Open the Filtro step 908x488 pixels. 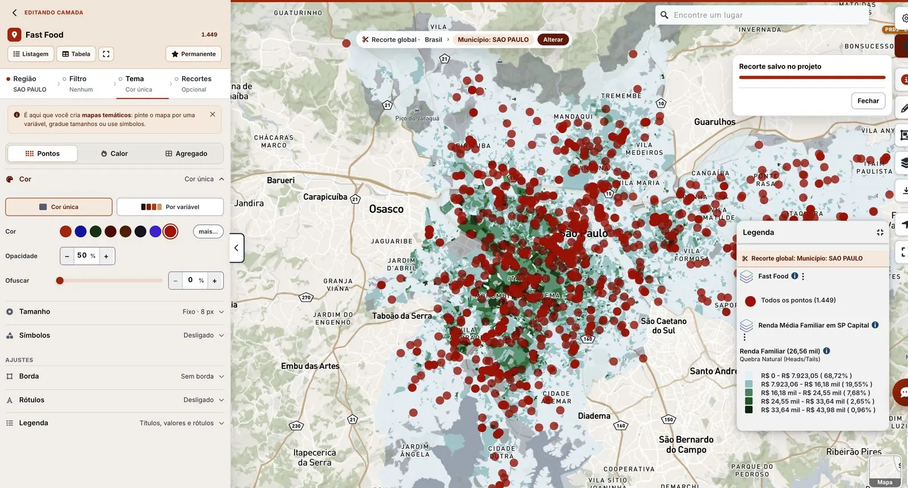tap(81, 84)
